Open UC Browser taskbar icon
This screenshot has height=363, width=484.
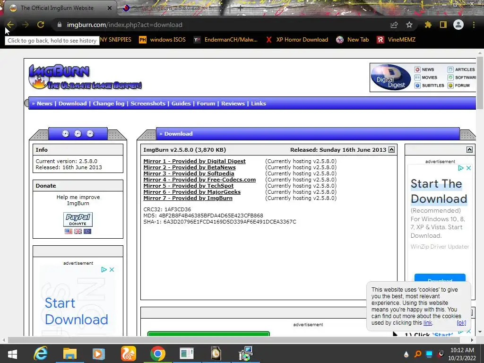coord(129,354)
